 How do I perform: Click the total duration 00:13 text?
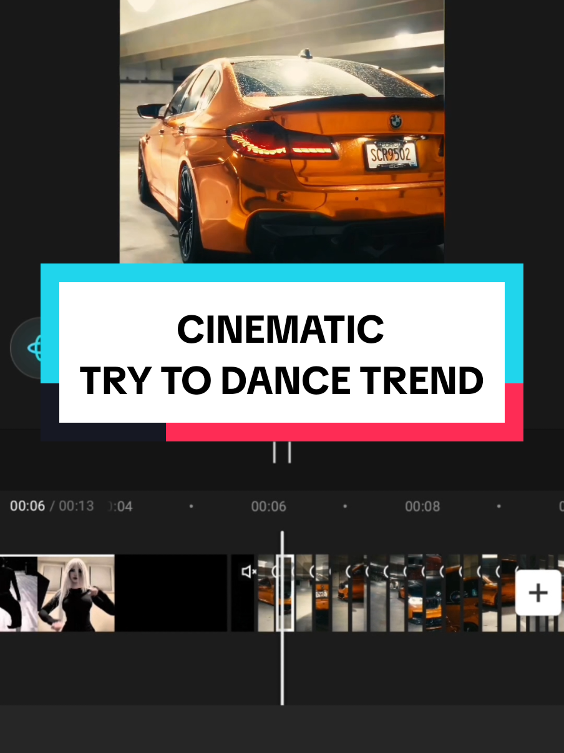click(76, 506)
